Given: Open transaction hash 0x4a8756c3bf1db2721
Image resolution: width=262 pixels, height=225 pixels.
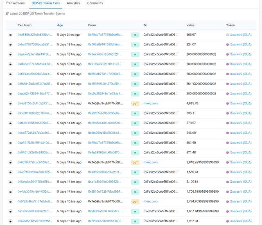Looking at the screenshot, I should coord(35,103).
